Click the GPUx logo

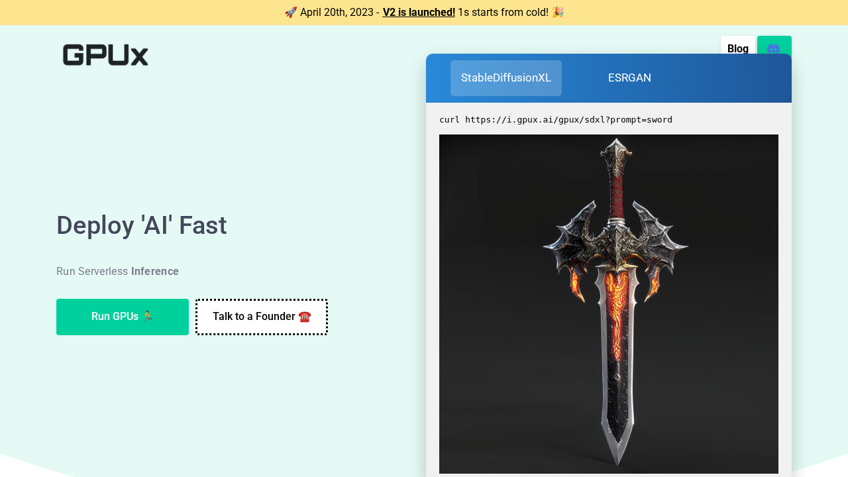click(105, 55)
